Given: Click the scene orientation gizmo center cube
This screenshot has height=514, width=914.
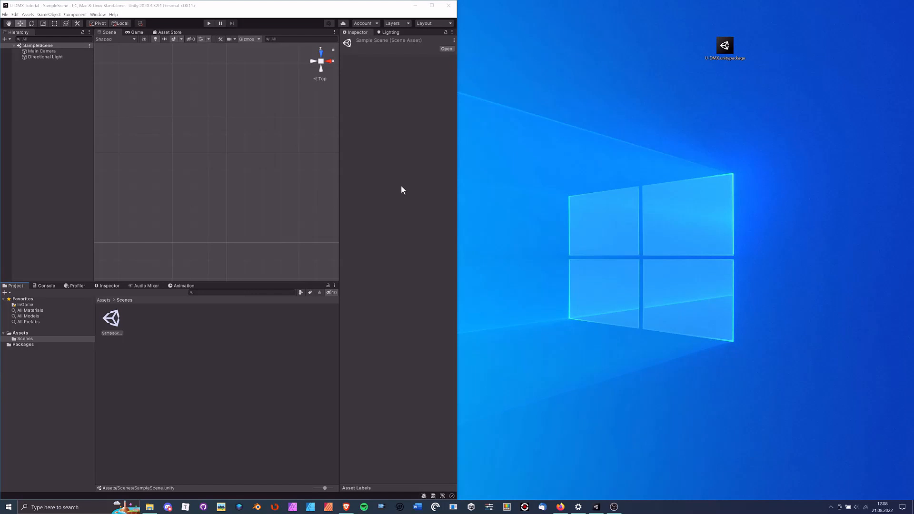Looking at the screenshot, I should (321, 61).
